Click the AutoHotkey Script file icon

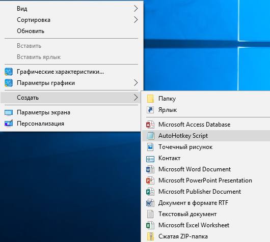150,136
